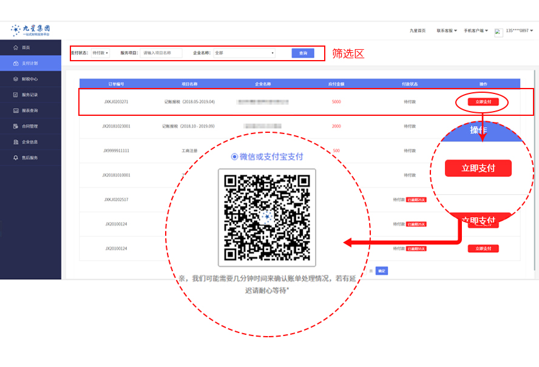The height and width of the screenshot is (367, 539).
Task: Select order number JXKJ0203271
Action: pos(116,102)
